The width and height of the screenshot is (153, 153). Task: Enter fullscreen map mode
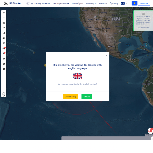[x=4, y=43]
